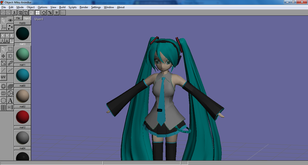Enable smooth shaded sphere view mode

coord(31,13)
